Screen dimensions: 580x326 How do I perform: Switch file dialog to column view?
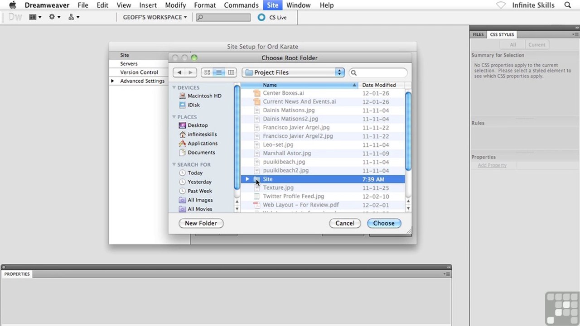coord(231,72)
